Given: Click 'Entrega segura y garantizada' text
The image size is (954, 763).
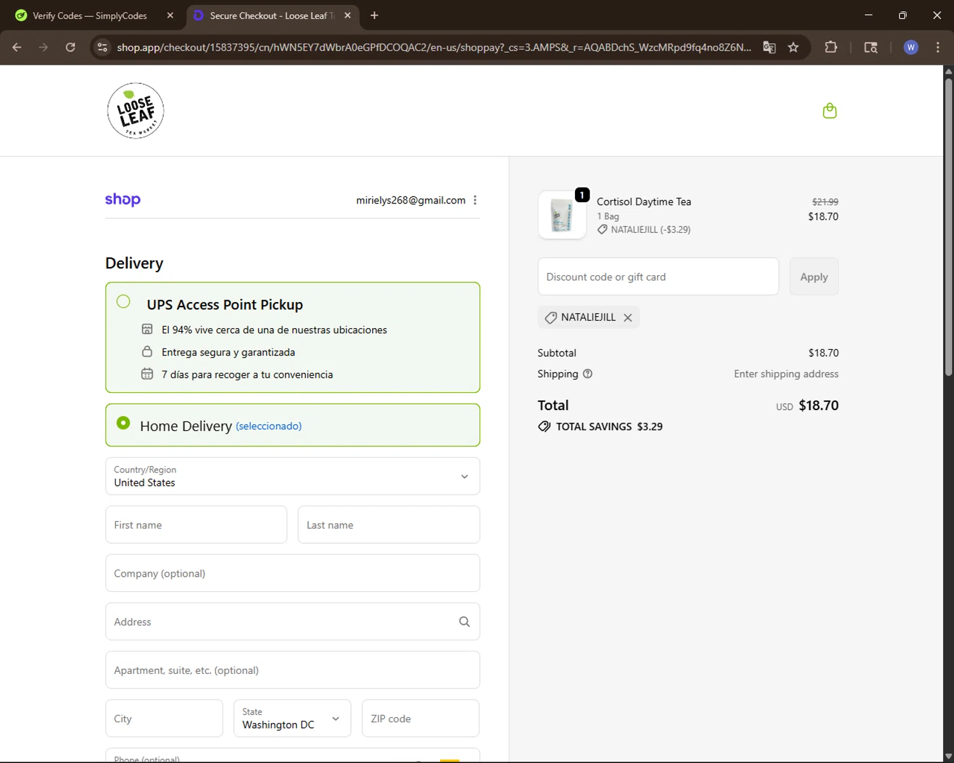Looking at the screenshot, I should (x=228, y=352).
